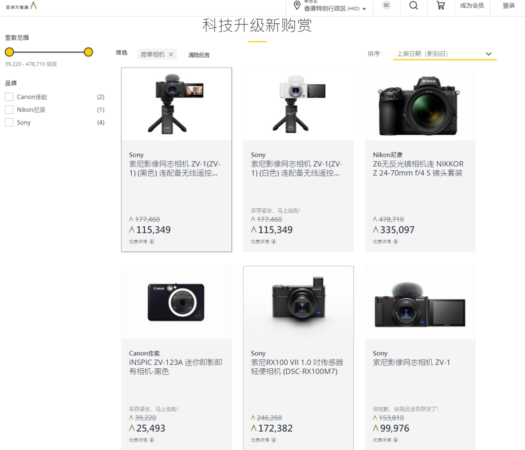Show offer info icon for Sony RX100 VII
Image resolution: width=525 pixels, height=450 pixels.
[x=274, y=440]
